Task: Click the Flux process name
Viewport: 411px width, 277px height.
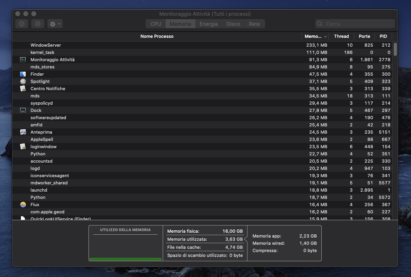Action: (35, 205)
